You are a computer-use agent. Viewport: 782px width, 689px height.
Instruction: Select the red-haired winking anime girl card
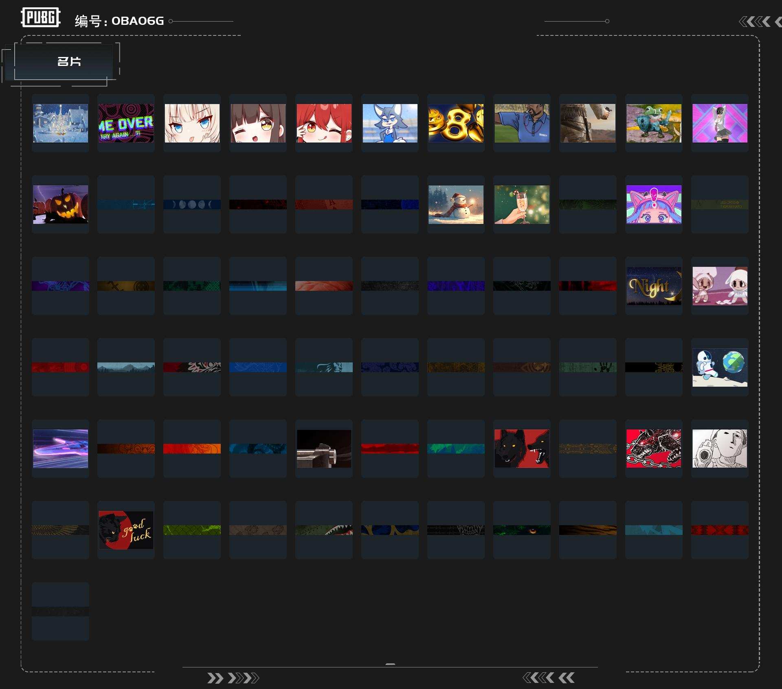[x=324, y=123]
